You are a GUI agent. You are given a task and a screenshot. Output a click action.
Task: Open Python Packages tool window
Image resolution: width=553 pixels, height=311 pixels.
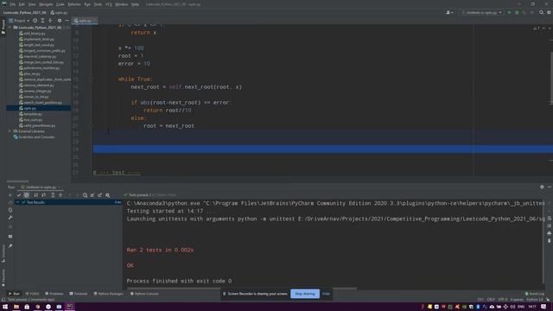tap(109, 294)
